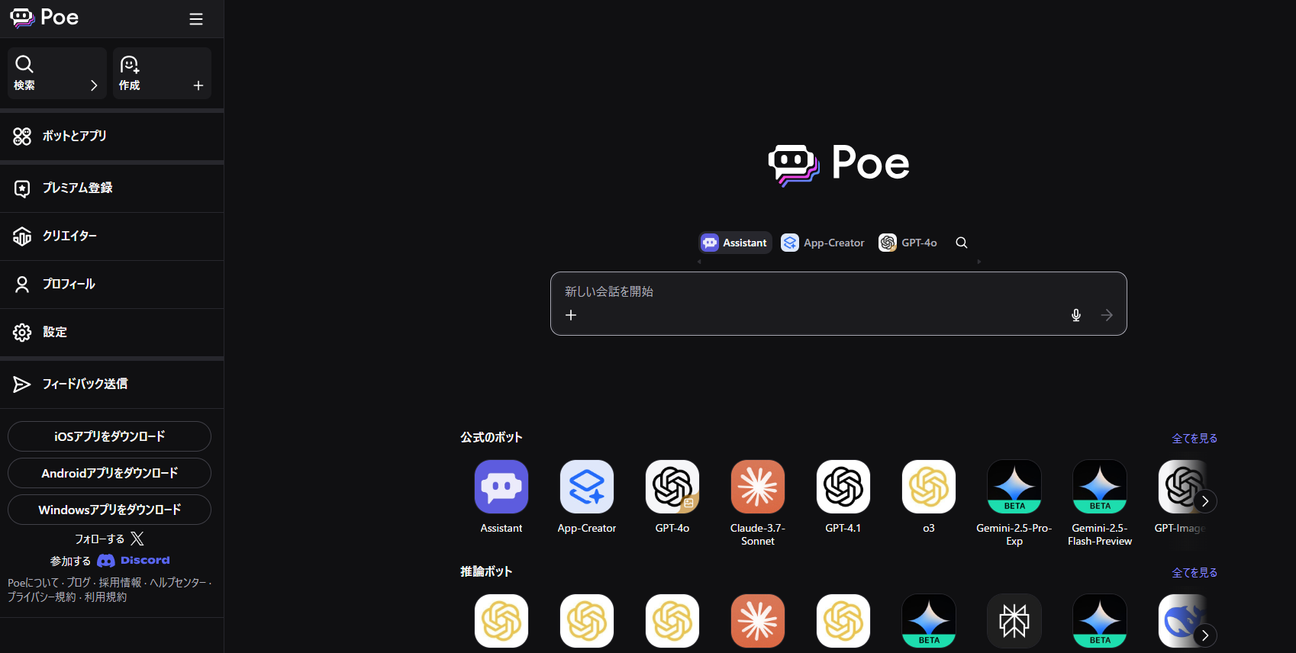Click the microphone voice input icon
This screenshot has width=1296, height=653.
click(1076, 315)
